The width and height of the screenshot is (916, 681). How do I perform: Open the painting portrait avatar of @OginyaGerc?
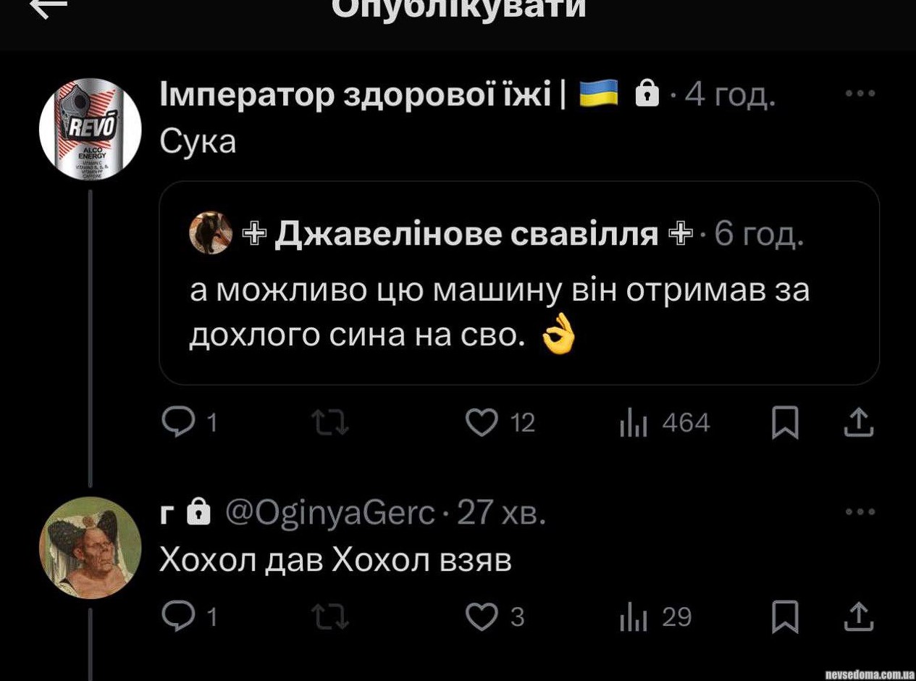[91, 548]
